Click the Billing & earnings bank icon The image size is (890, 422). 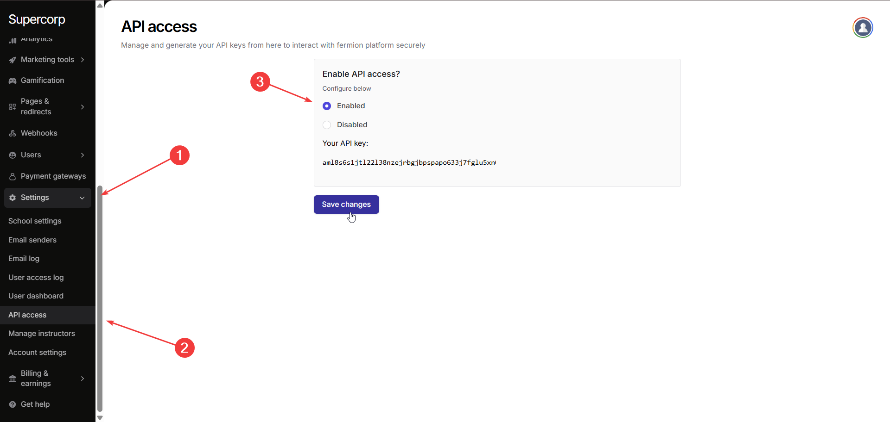pyautogui.click(x=13, y=379)
